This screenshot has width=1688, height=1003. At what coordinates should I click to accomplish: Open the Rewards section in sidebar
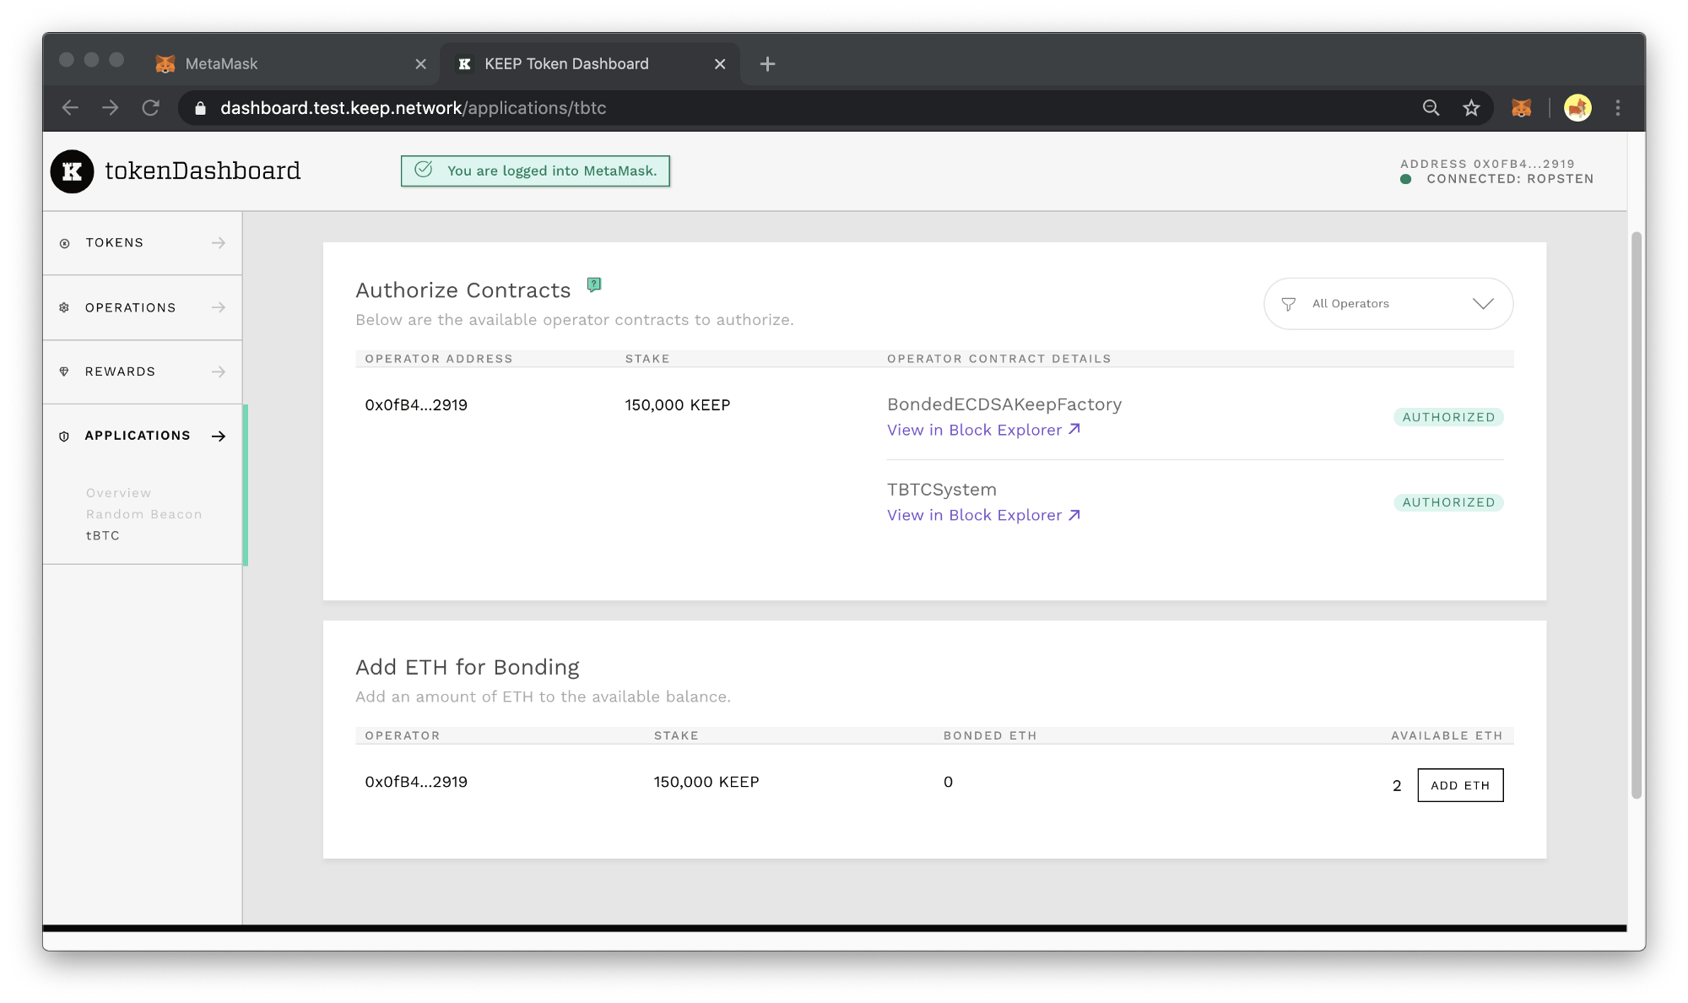pyautogui.click(x=143, y=371)
